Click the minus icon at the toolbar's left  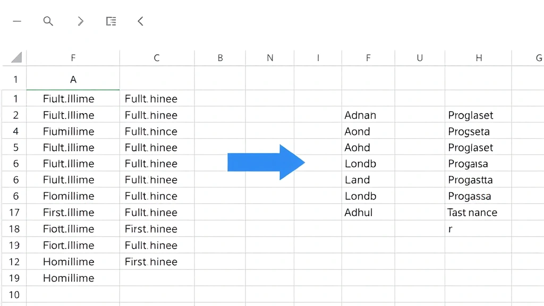(x=17, y=21)
